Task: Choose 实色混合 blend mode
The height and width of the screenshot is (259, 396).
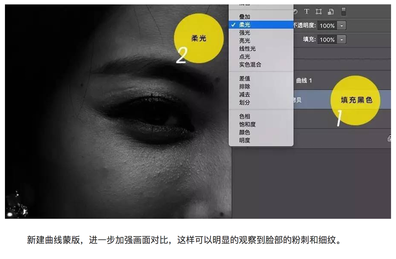Action: pos(261,65)
